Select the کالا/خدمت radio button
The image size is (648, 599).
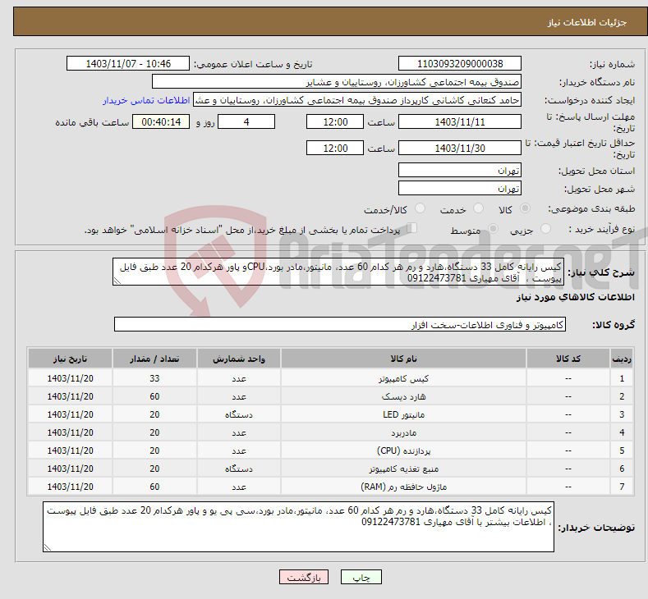coord(420,208)
